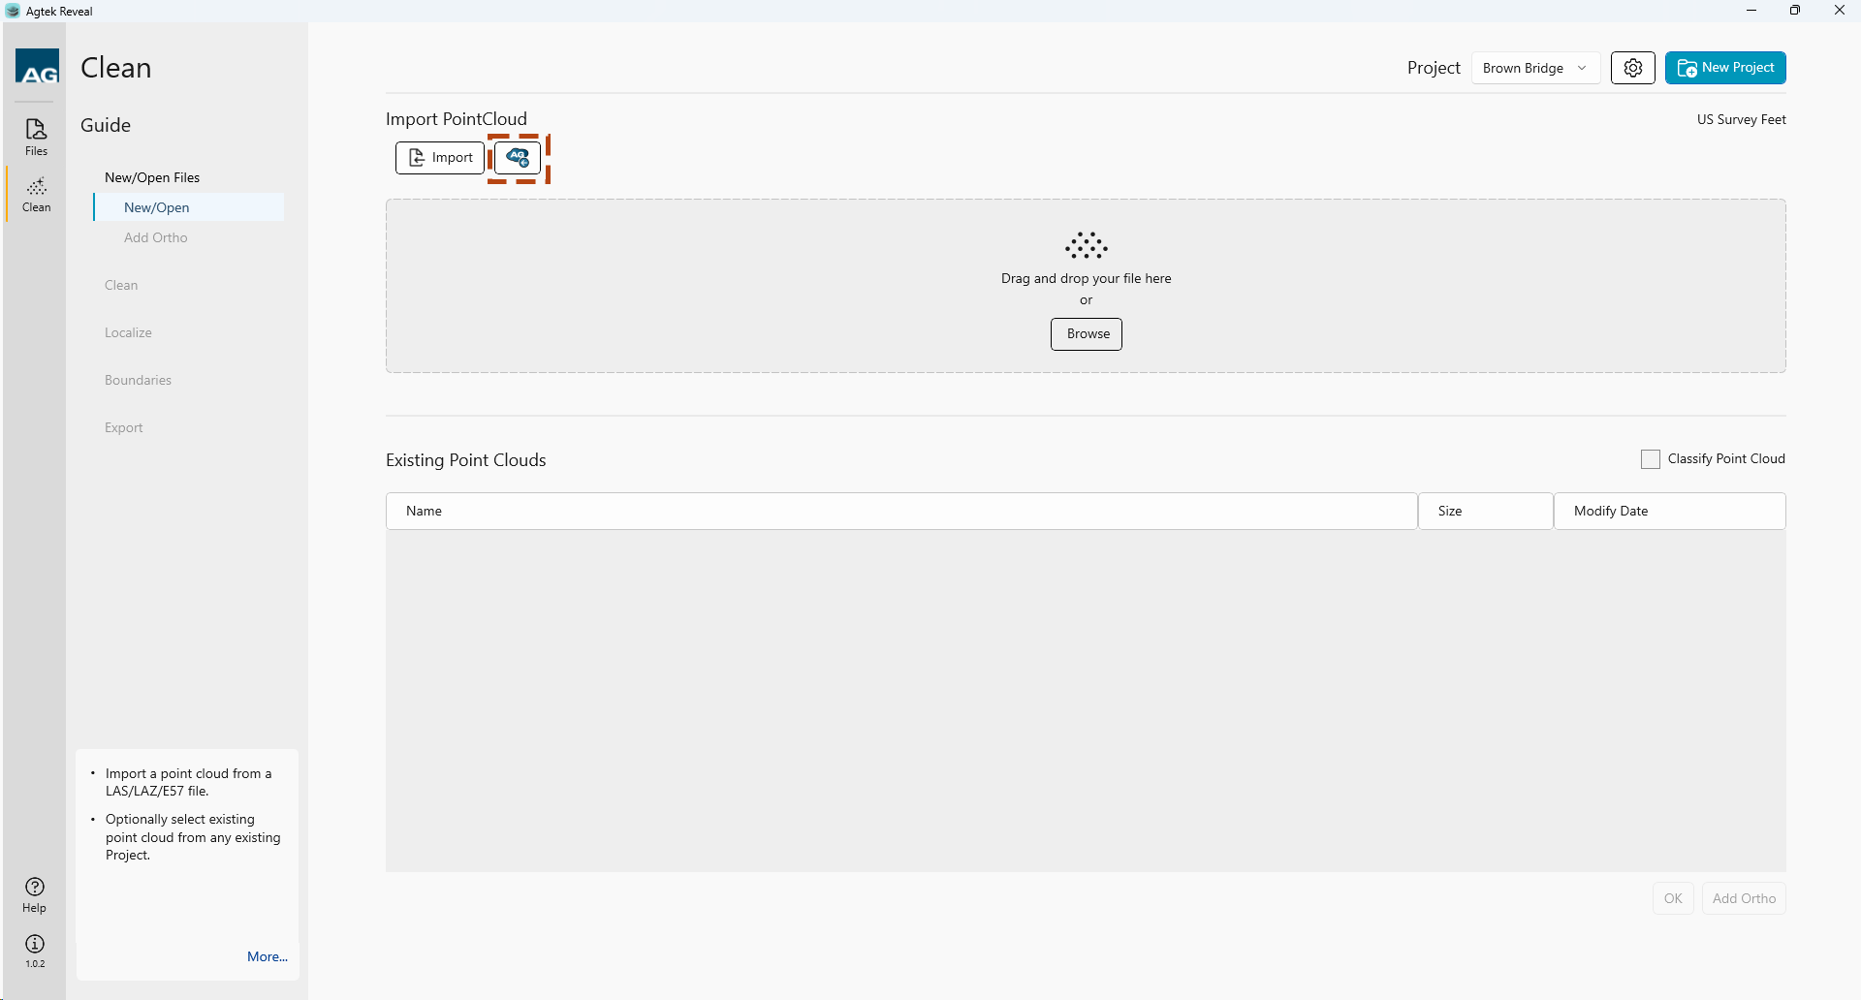Sort by Name column header

[901, 511]
